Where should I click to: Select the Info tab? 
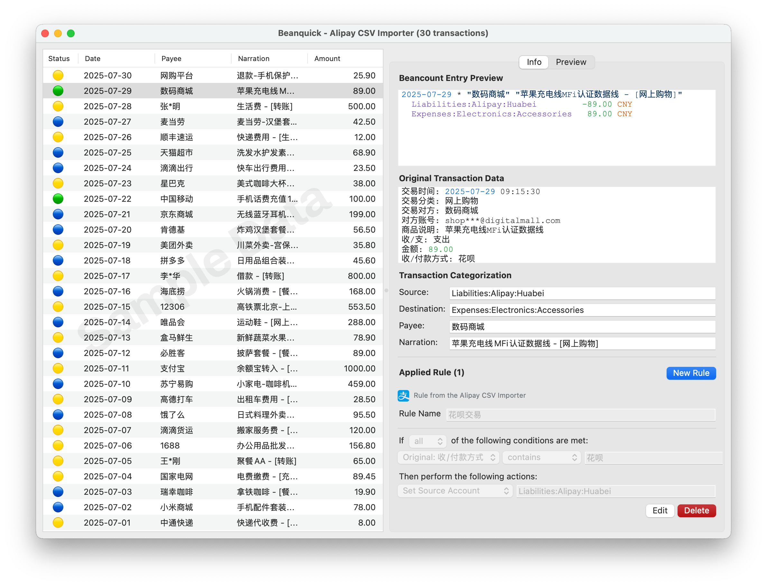pos(534,62)
